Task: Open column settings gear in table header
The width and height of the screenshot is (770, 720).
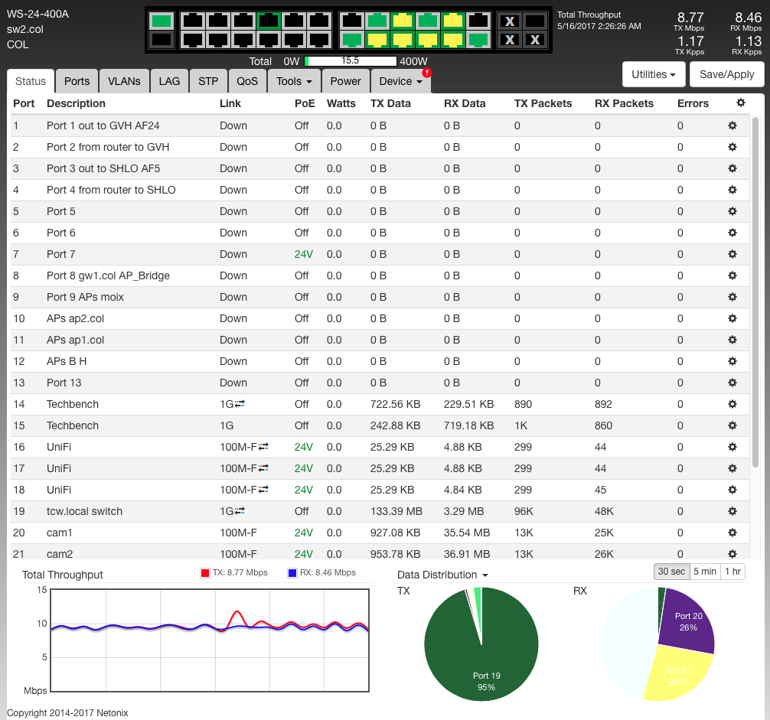Action: tap(739, 103)
